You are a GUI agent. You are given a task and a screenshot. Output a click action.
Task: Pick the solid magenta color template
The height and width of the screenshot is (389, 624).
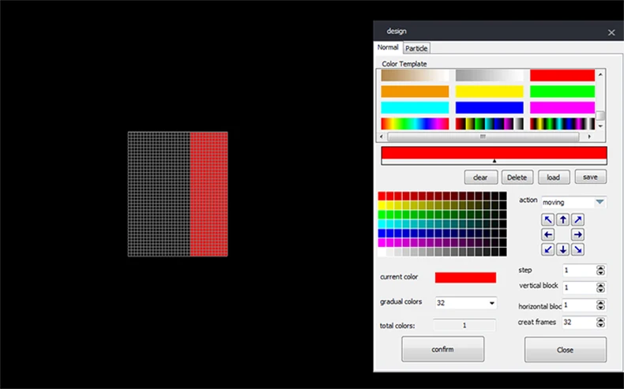(x=562, y=107)
